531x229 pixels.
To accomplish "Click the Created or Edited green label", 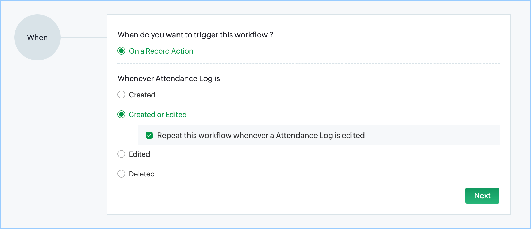I will (x=158, y=114).
